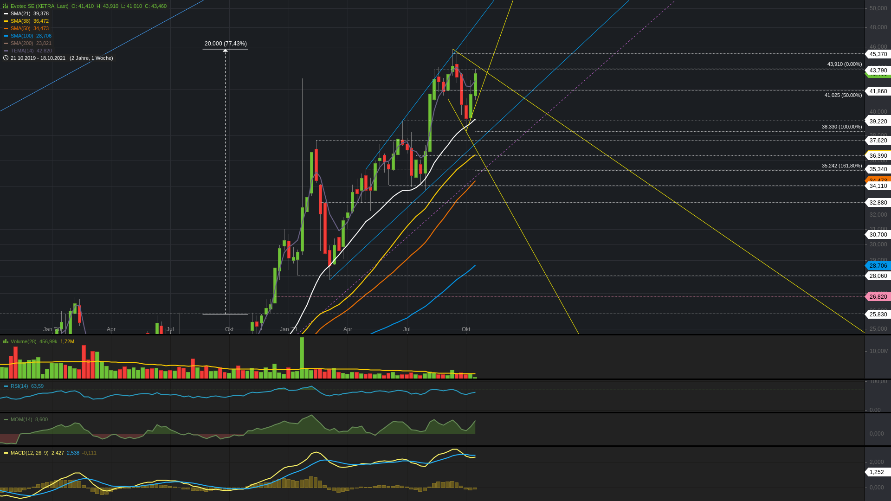The height and width of the screenshot is (501, 891).
Task: Click the Okt label on the time axis
Action: tap(466, 329)
